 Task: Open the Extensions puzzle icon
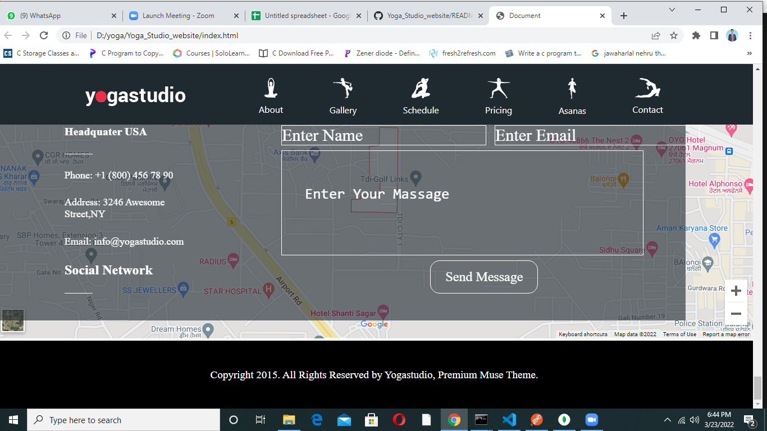click(x=696, y=35)
